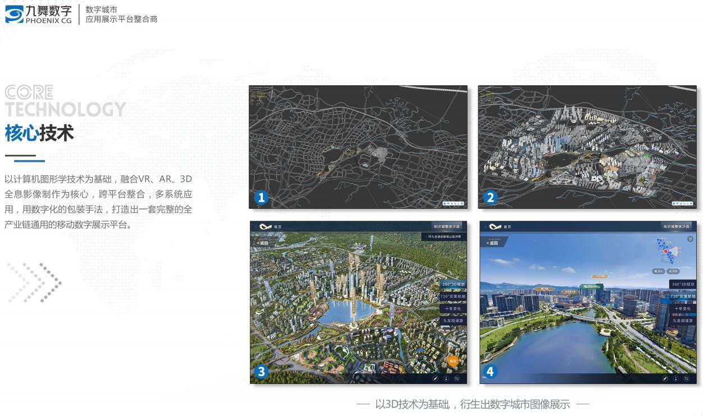Toggle the orange 标注 annotation button in screenshot 3

pyautogui.click(x=453, y=361)
